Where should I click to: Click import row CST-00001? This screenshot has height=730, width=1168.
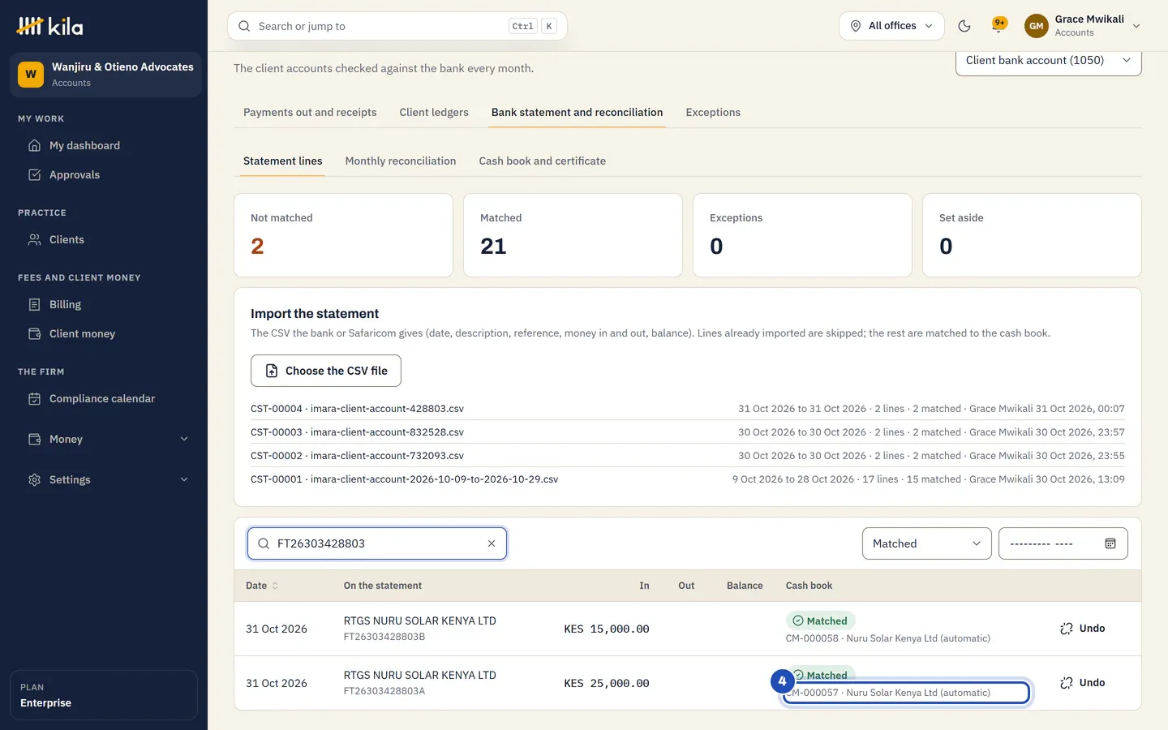point(688,479)
